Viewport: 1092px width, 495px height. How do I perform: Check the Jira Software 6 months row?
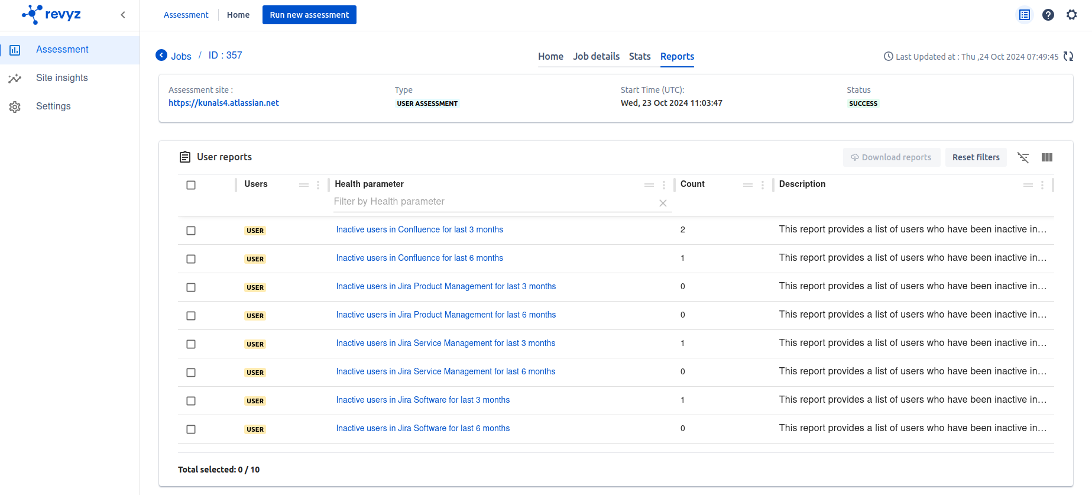tap(191, 429)
